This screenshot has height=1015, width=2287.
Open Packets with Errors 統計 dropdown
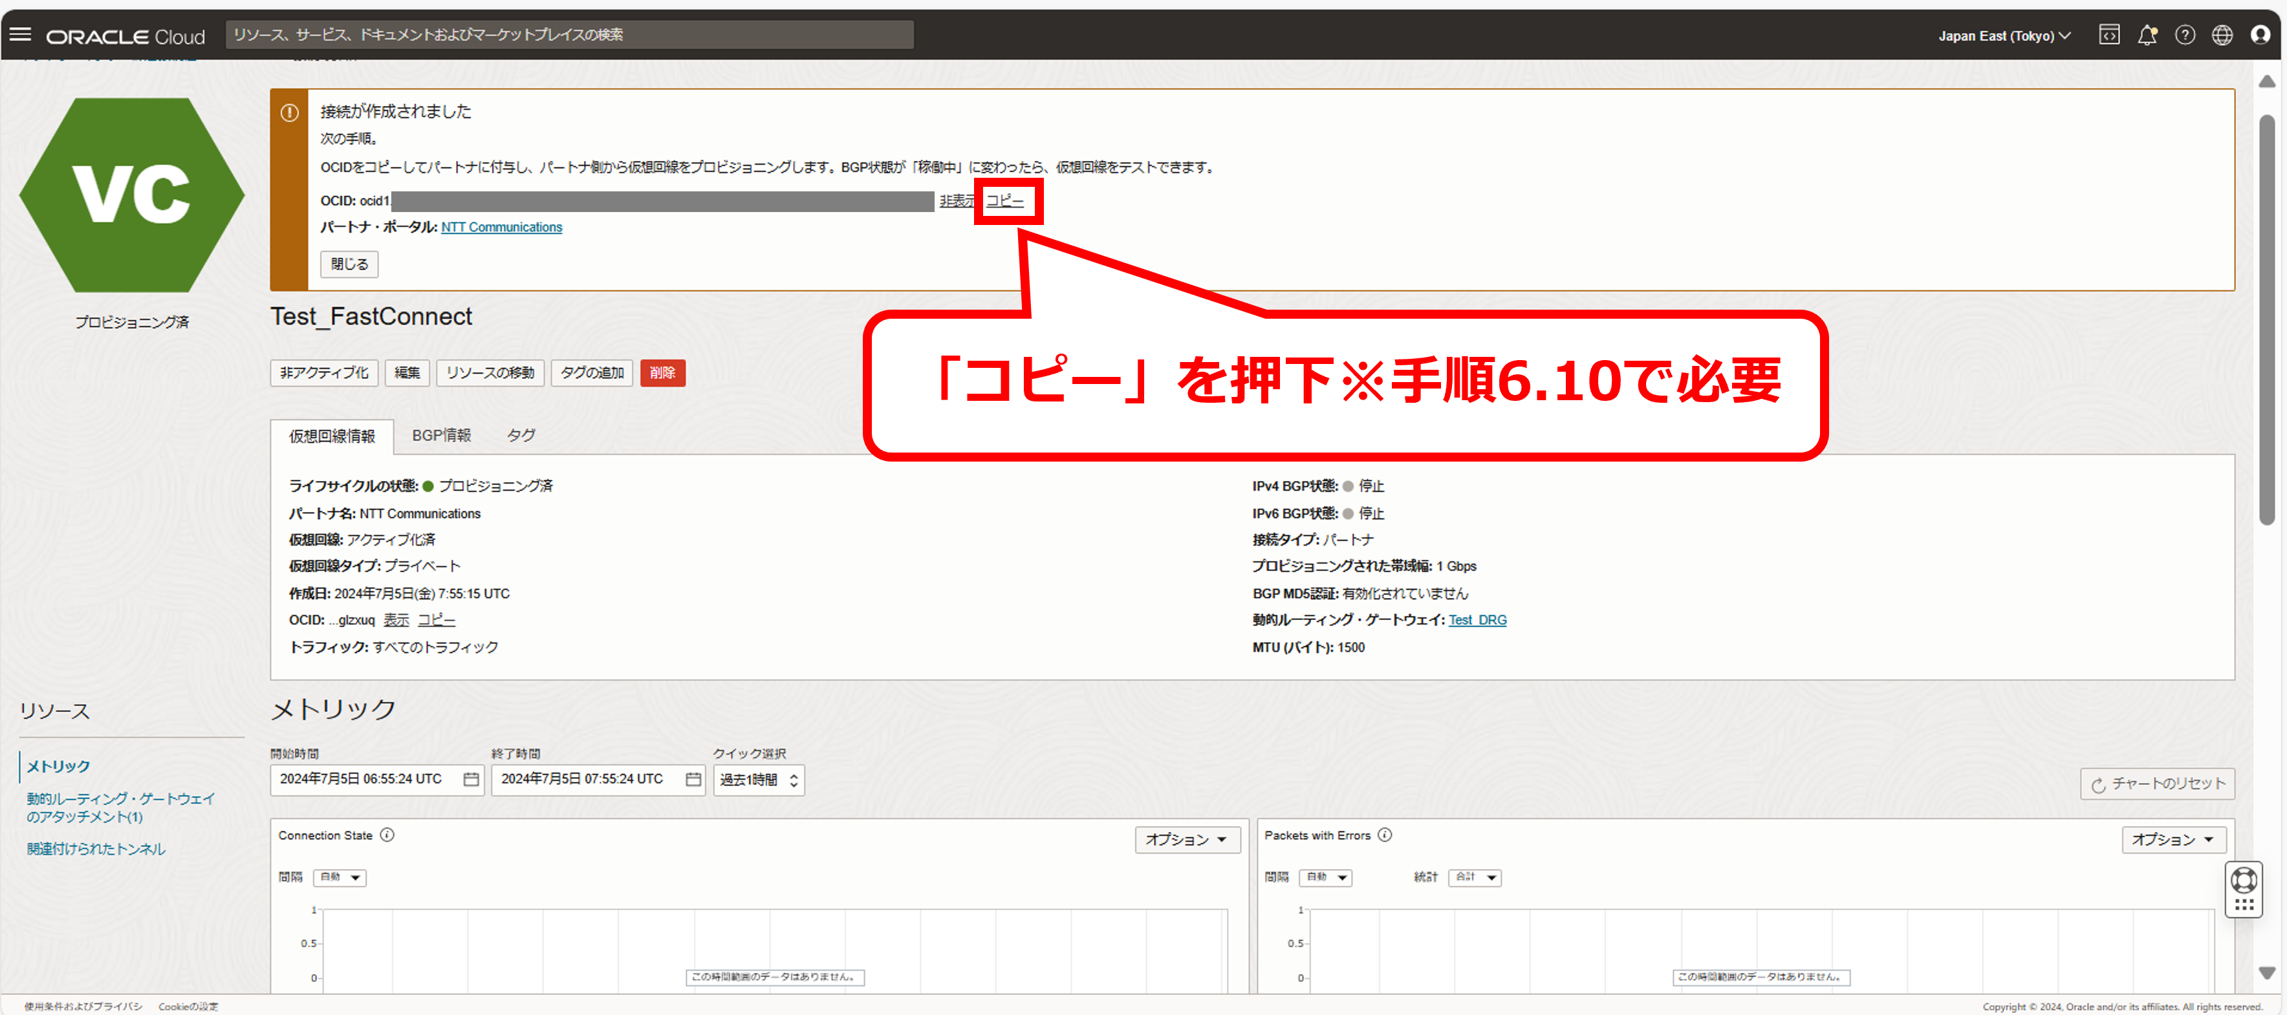pos(1475,877)
